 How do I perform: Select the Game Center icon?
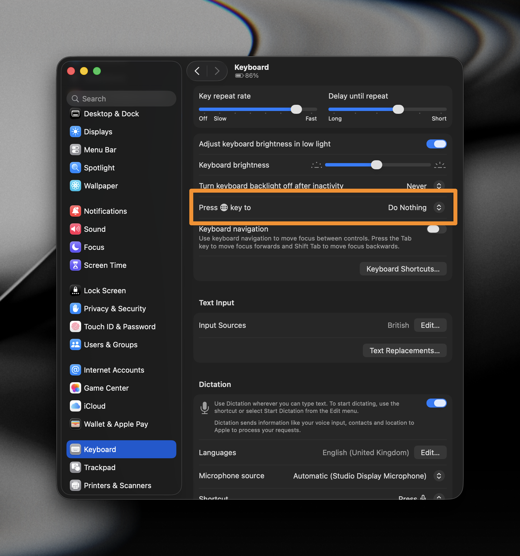pyautogui.click(x=75, y=388)
